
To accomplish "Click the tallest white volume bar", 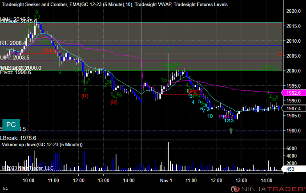I will (168, 157).
